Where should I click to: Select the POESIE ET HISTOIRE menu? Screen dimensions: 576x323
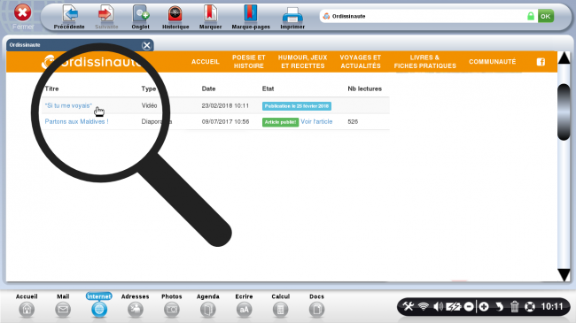249,62
